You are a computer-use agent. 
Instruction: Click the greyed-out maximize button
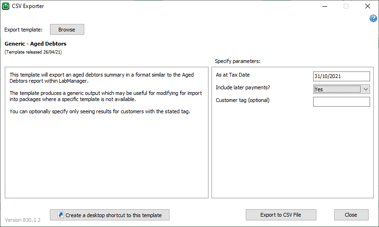[x=346, y=6]
